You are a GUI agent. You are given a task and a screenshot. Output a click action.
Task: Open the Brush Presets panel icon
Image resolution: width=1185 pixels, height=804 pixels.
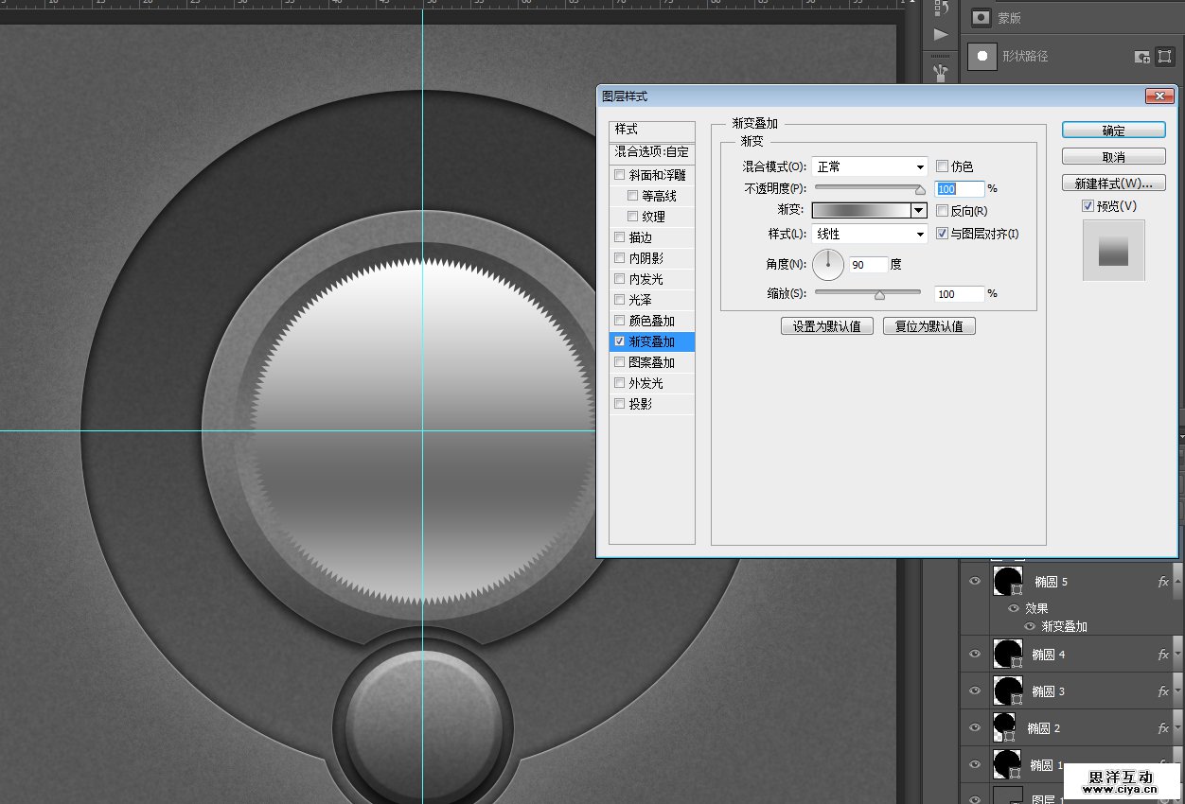[940, 72]
